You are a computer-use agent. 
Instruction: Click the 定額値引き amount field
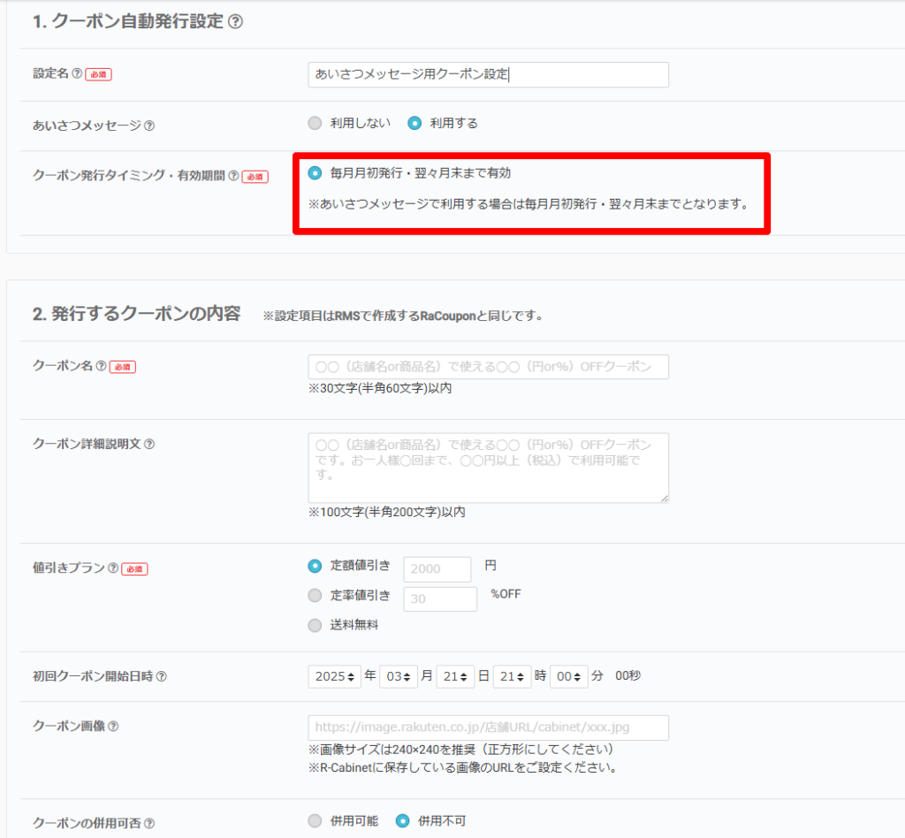437,569
